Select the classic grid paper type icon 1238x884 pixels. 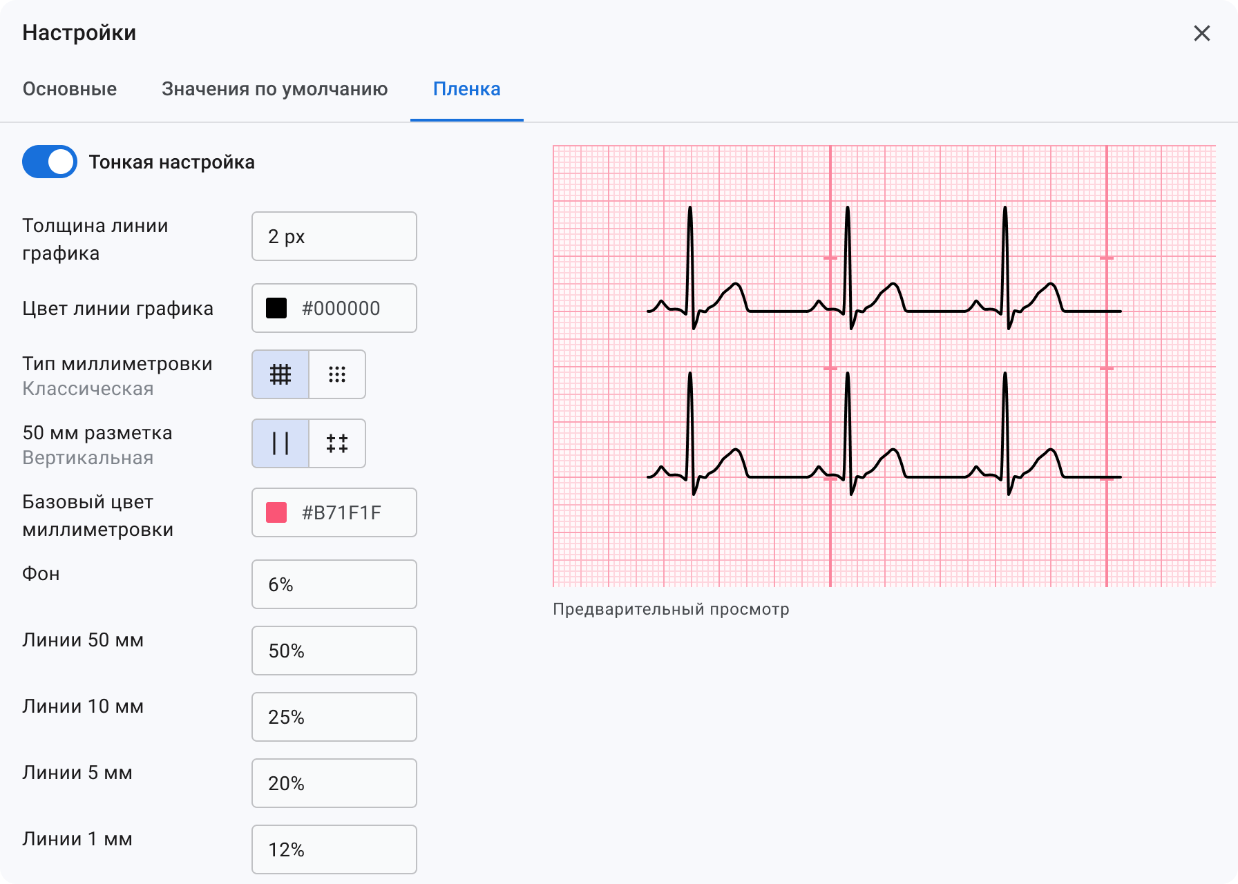tap(280, 374)
